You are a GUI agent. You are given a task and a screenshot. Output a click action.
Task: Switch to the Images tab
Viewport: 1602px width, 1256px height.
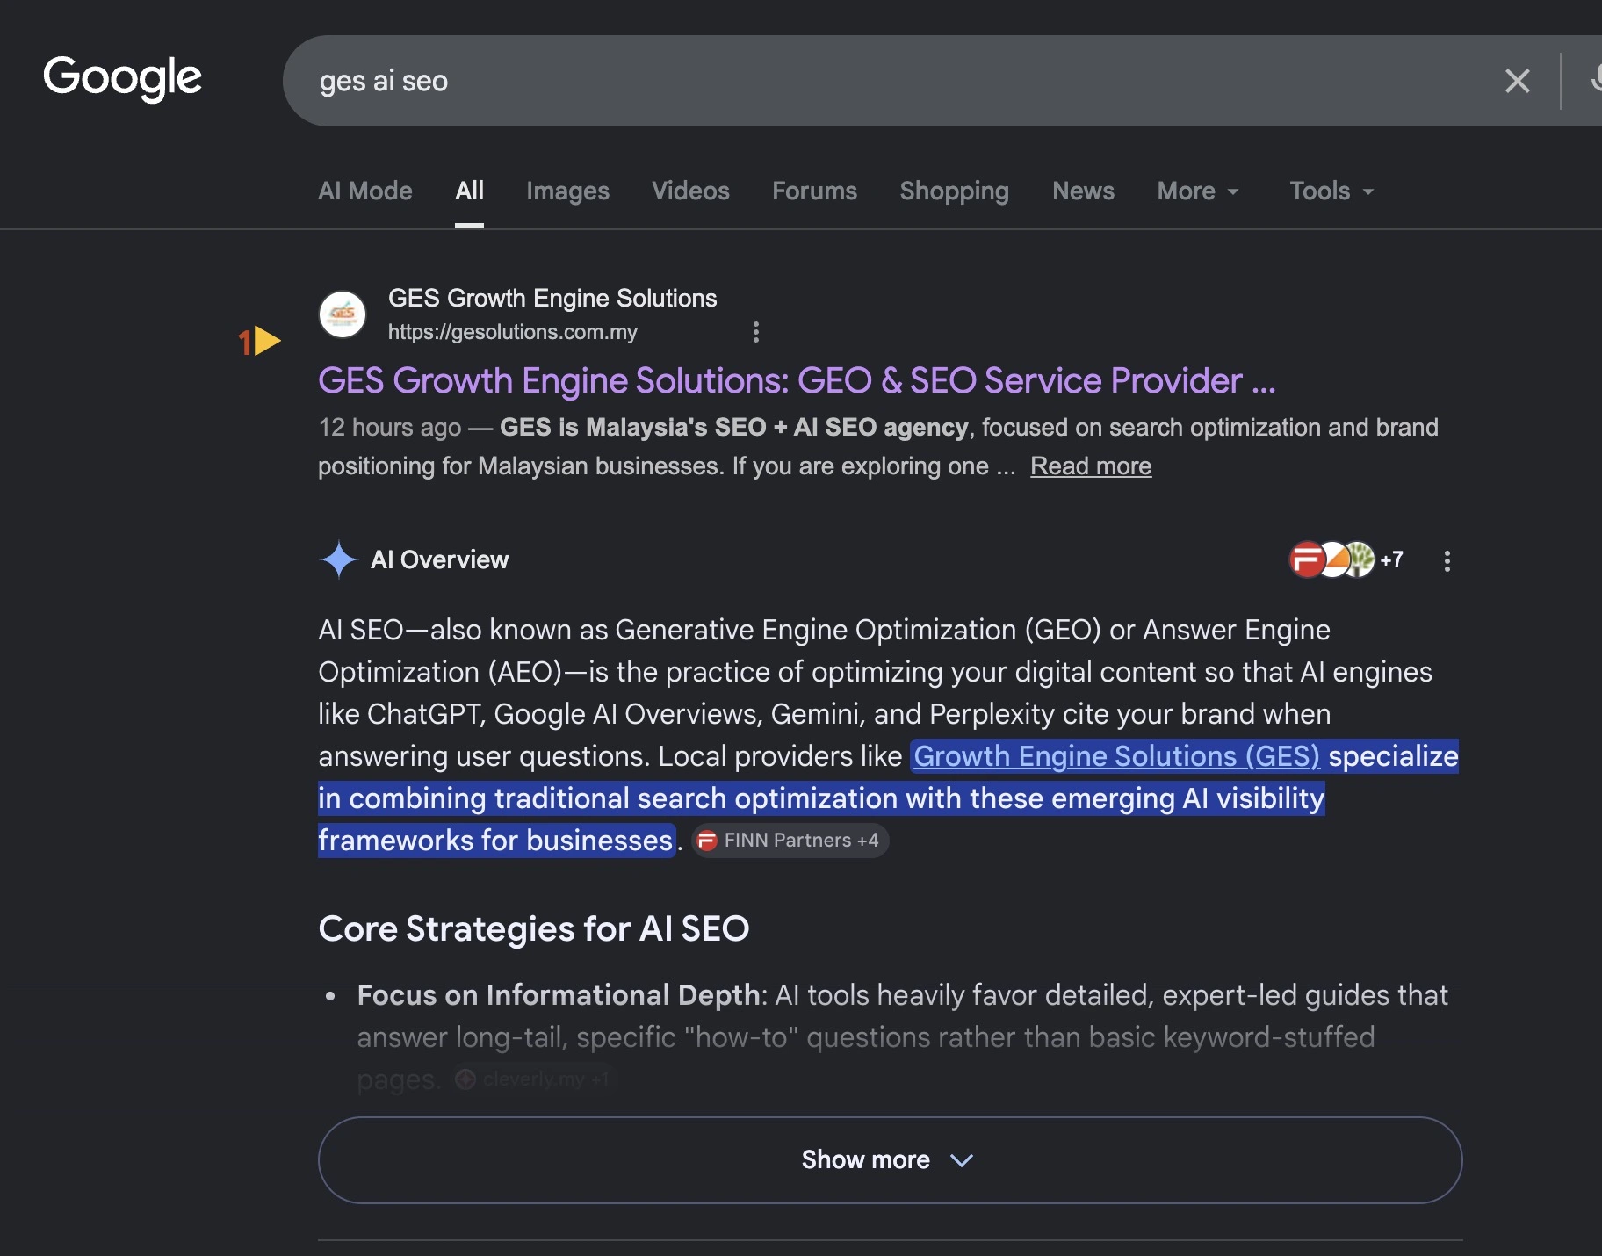click(567, 191)
